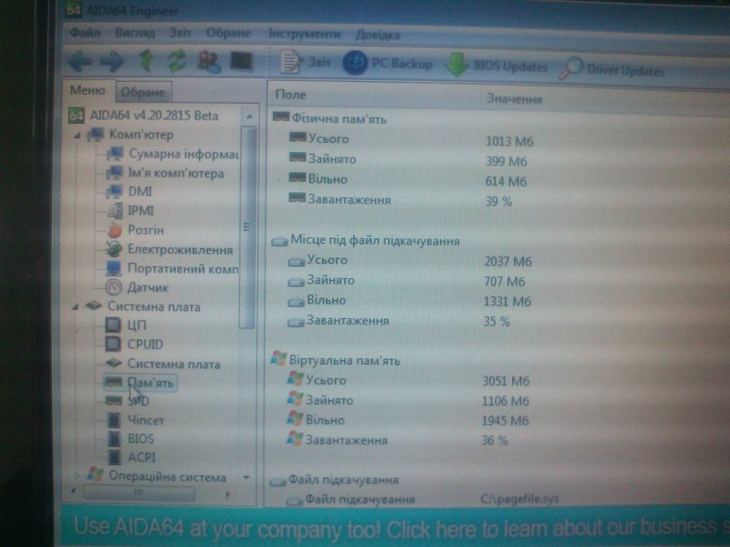Click the AIDA64 advertisement banner link
Viewport: 730px width, 547px height.
pyautogui.click(x=392, y=529)
